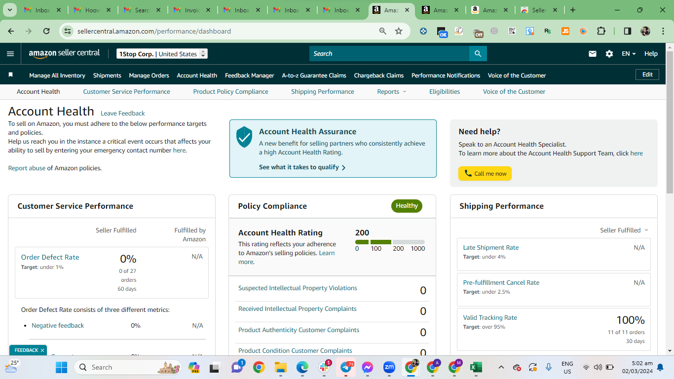This screenshot has width=674, height=379.
Task: Open the QR code extension icon
Action: [512, 31]
